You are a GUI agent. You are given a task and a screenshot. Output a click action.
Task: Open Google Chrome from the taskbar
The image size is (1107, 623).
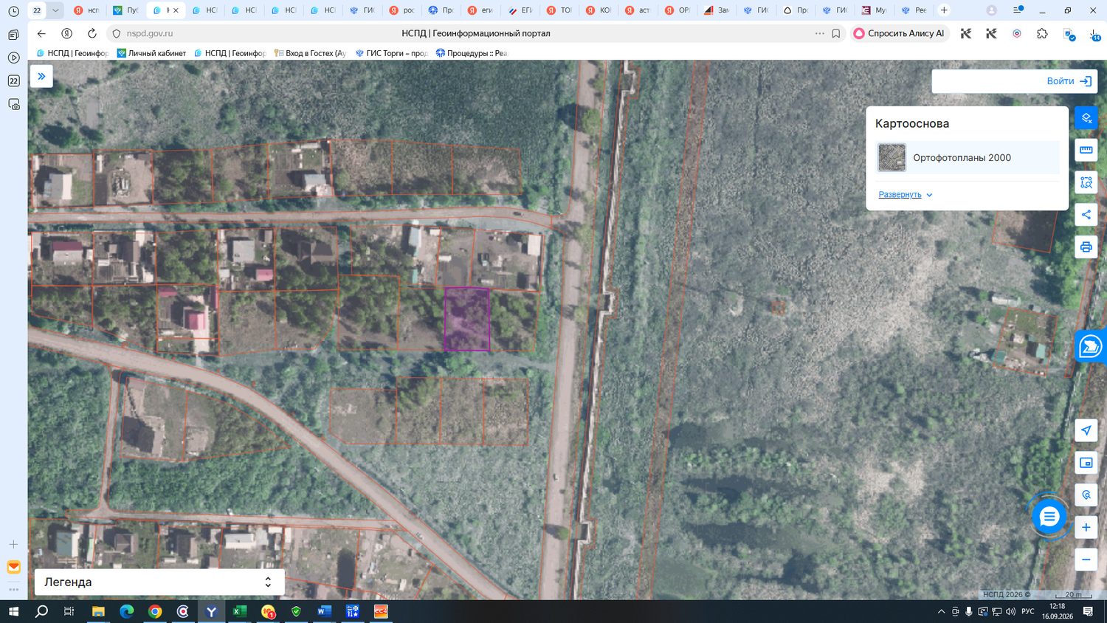coord(155,611)
